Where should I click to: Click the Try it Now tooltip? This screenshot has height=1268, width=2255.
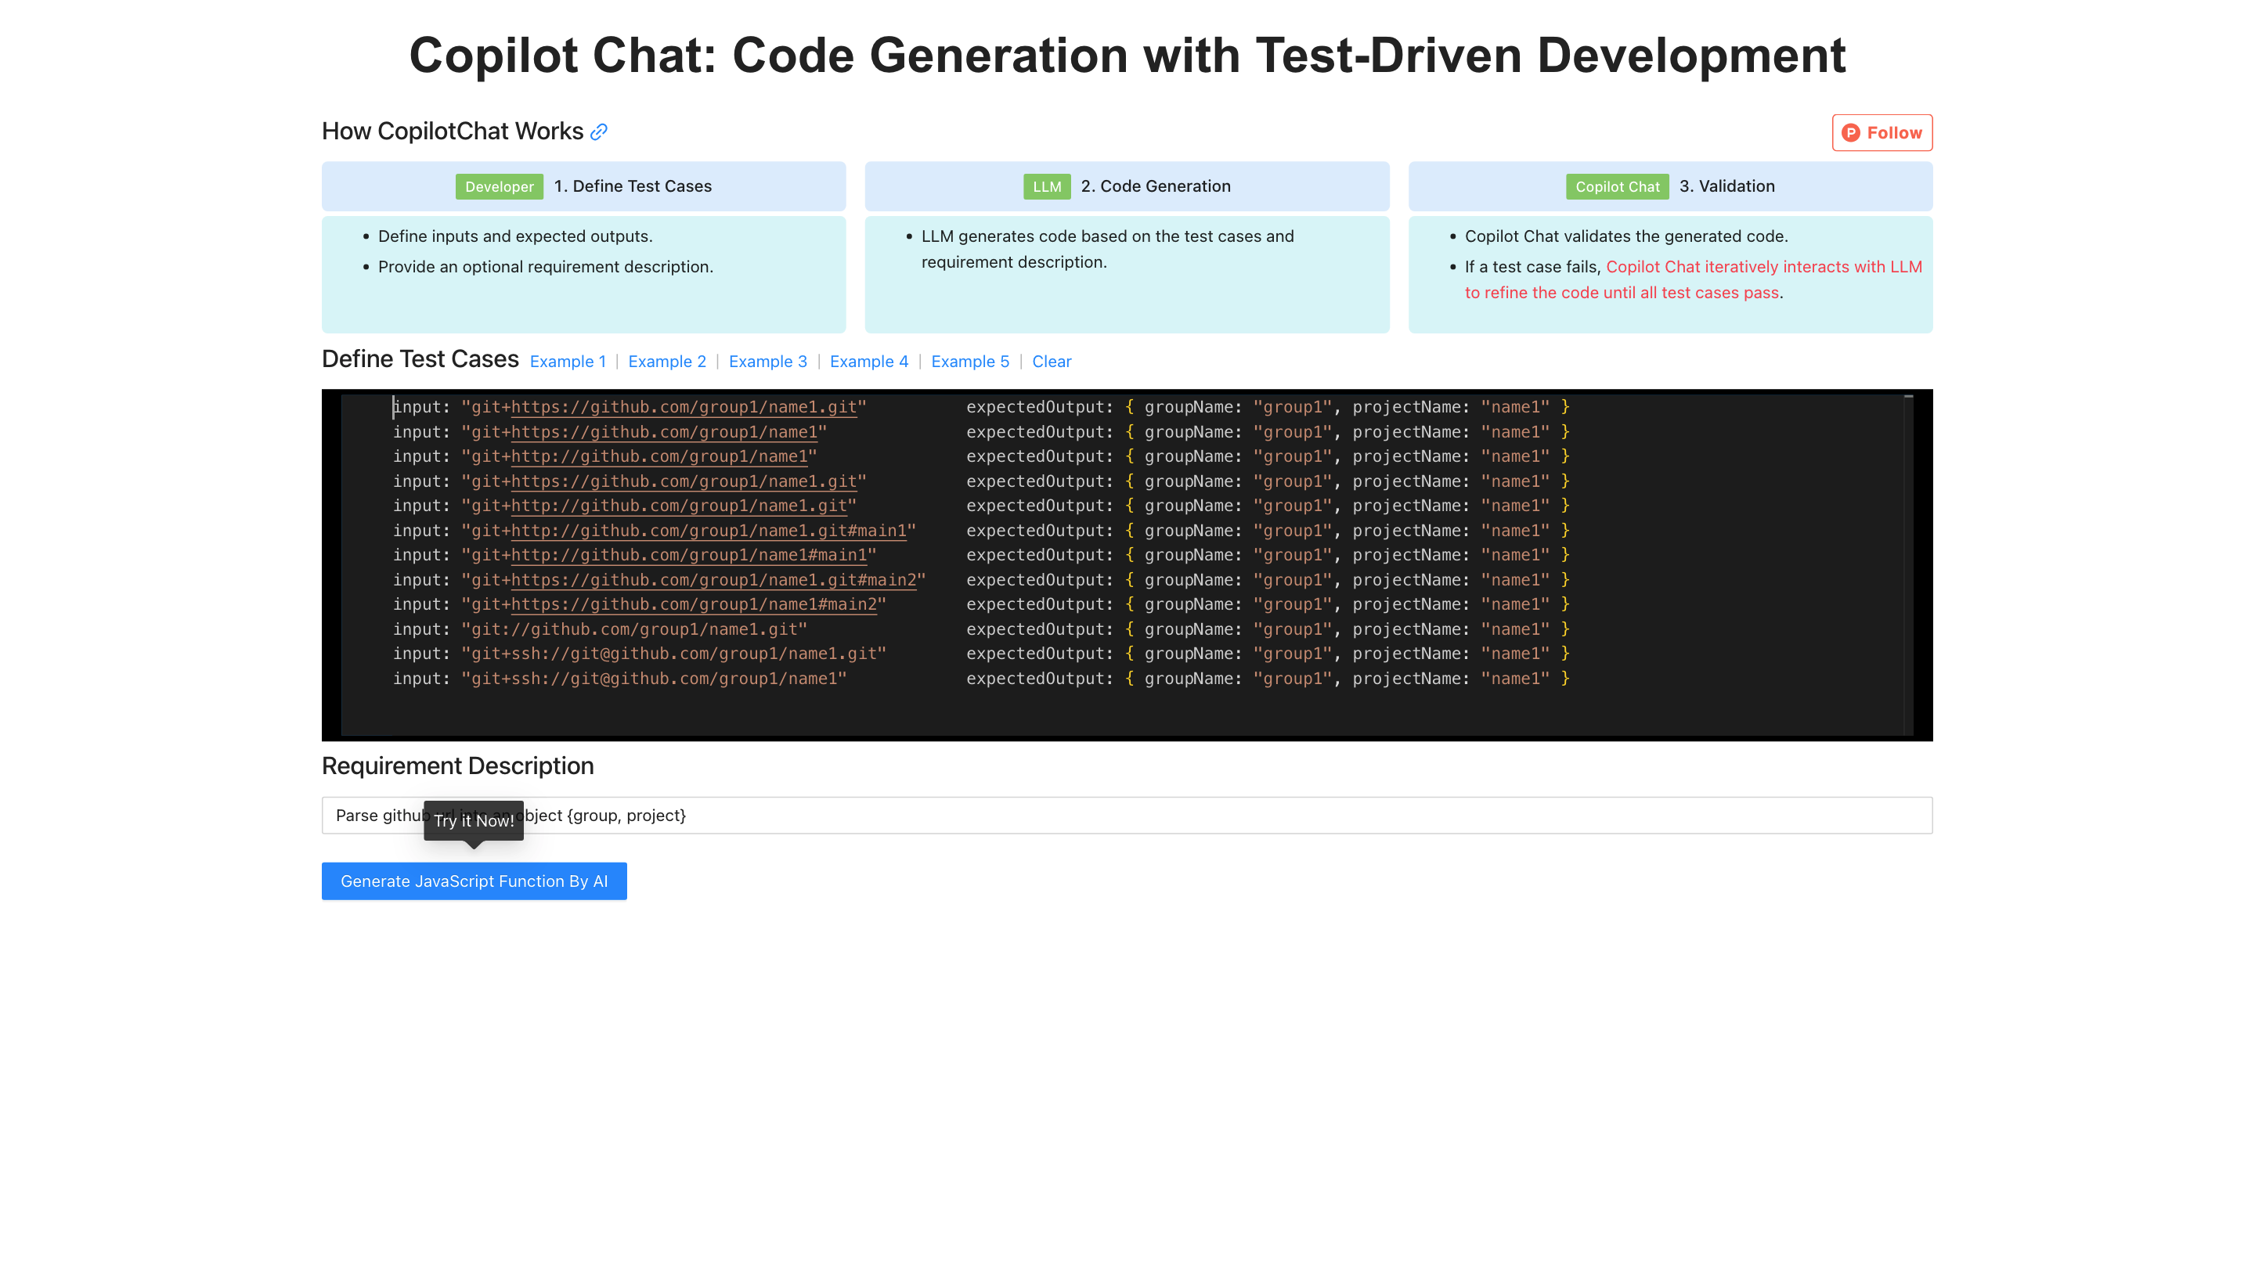pyautogui.click(x=474, y=820)
